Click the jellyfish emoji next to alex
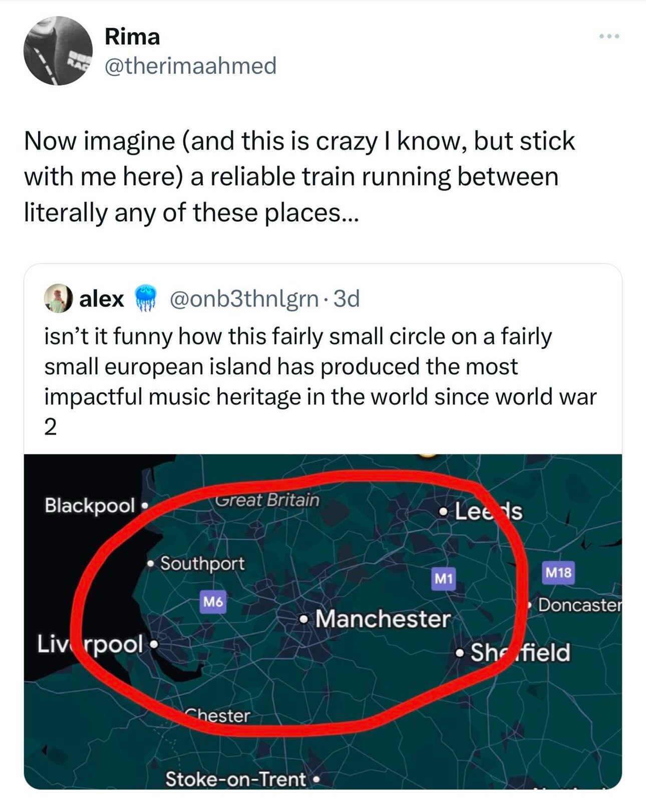Viewport: 646px width, 807px height. (145, 299)
